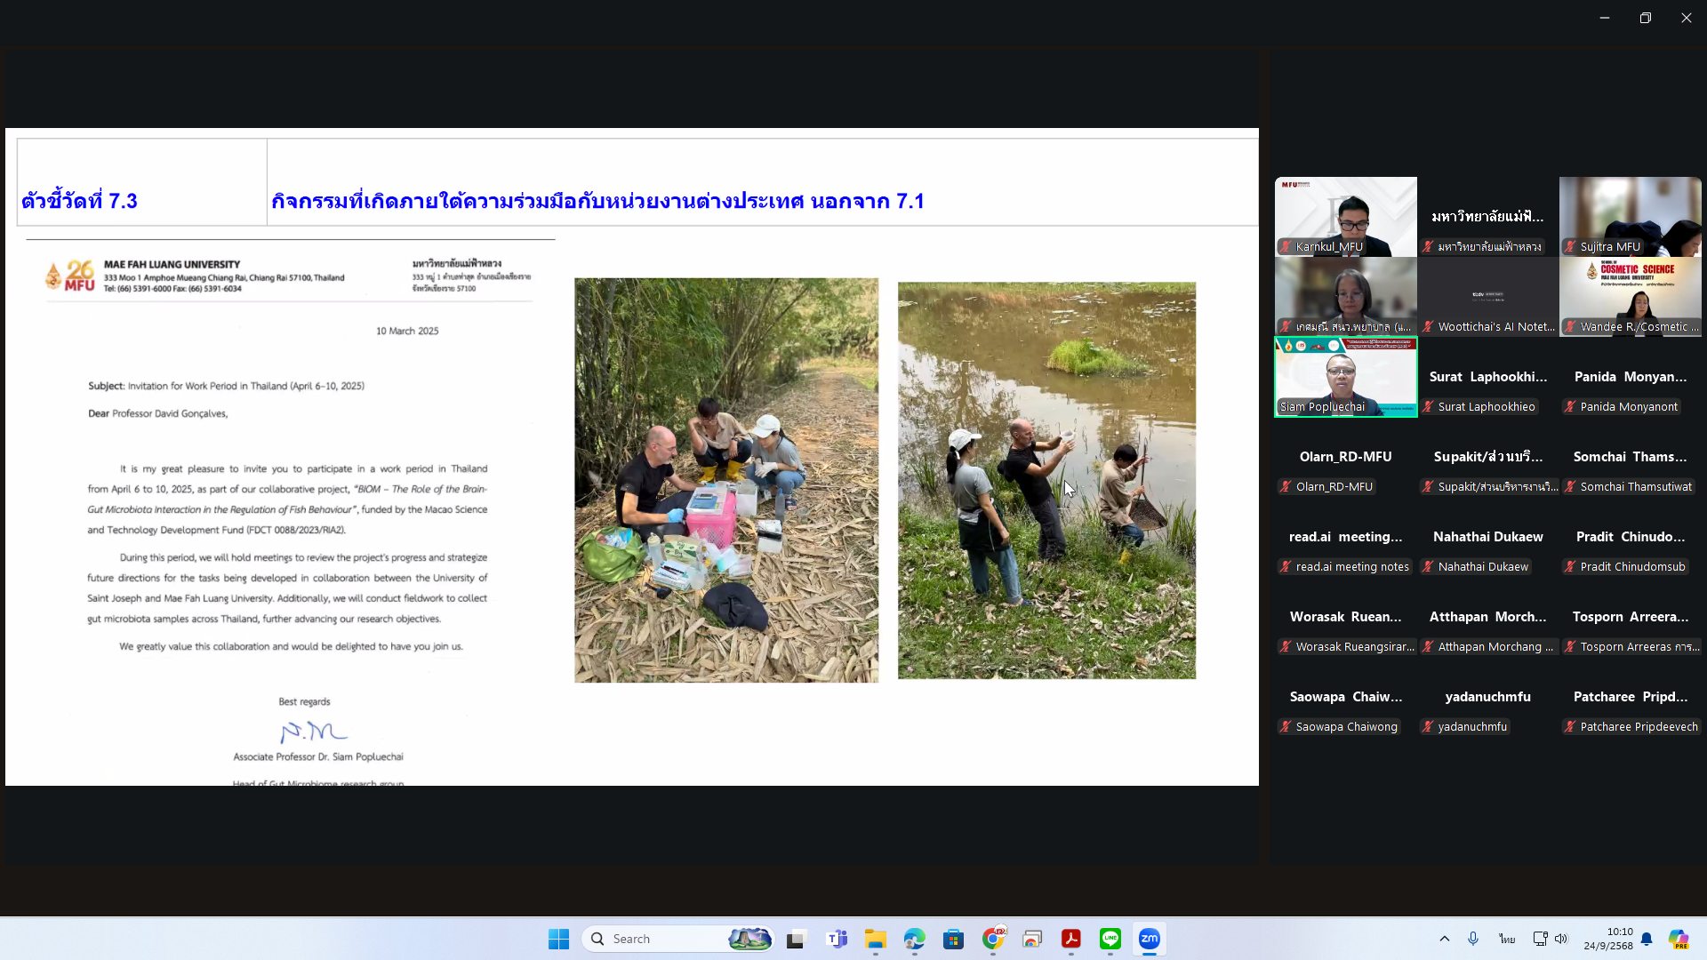
Task: Click the Zoom icon in taskbar
Action: click(1149, 939)
